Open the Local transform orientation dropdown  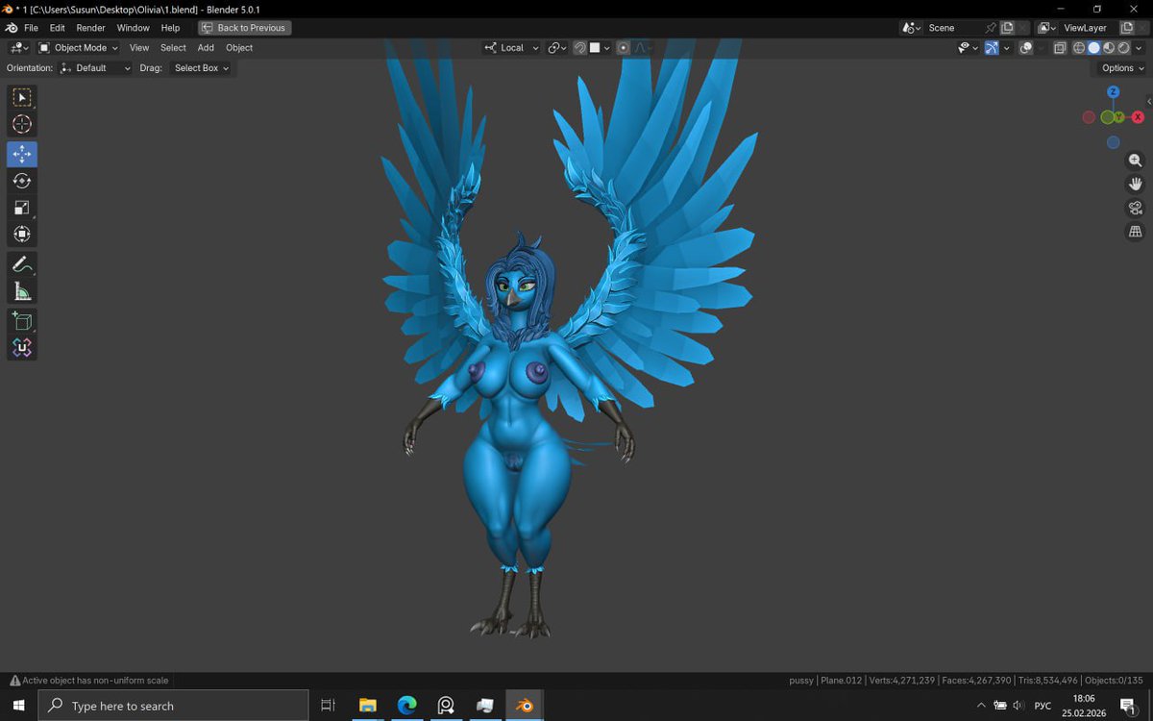[x=511, y=47]
